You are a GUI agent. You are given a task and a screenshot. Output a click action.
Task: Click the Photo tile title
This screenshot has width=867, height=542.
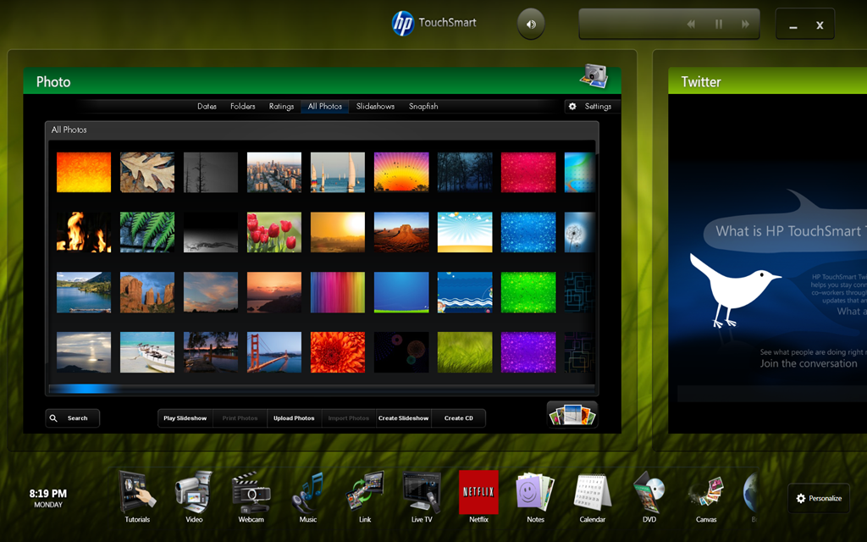[x=53, y=82]
